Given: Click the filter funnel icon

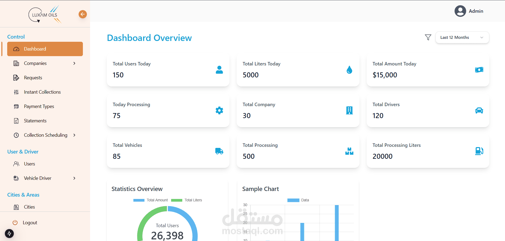Looking at the screenshot, I should (x=428, y=37).
